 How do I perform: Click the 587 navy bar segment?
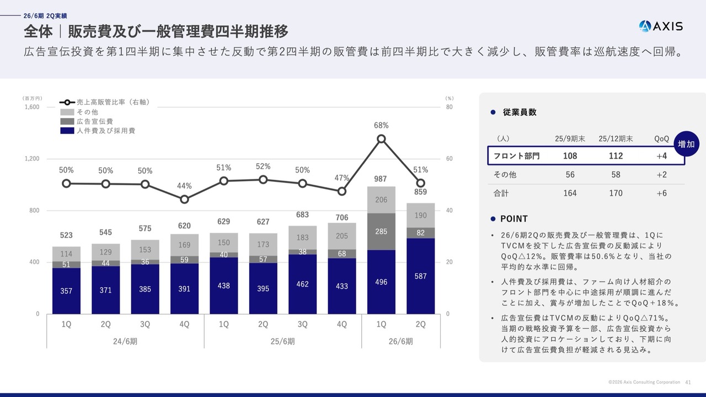[x=420, y=276]
